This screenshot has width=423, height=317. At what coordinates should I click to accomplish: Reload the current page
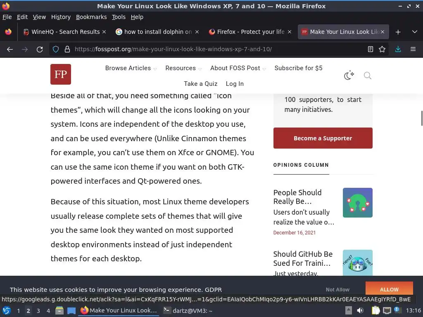pos(40,50)
